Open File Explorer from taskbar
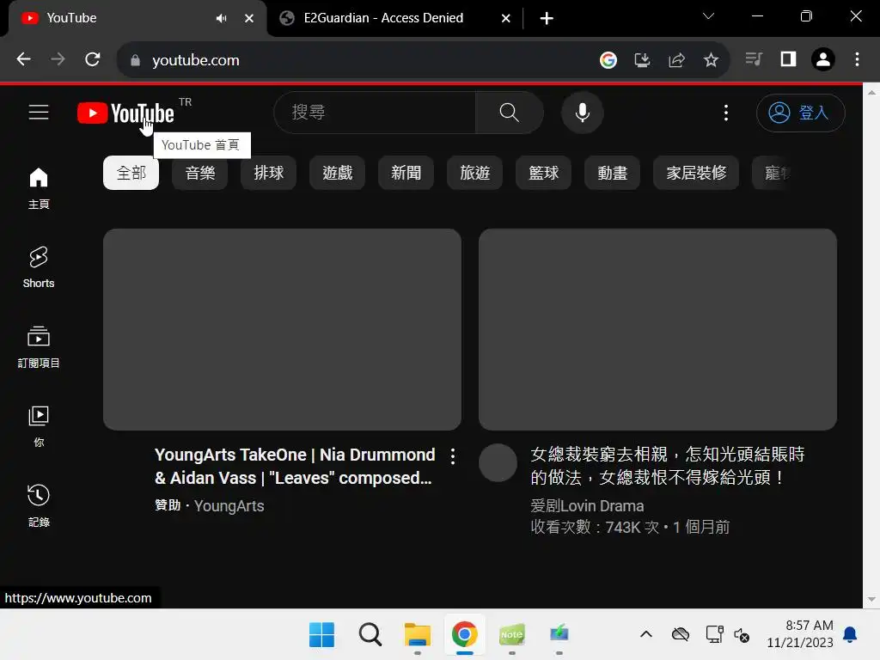The width and height of the screenshot is (880, 660). [417, 635]
